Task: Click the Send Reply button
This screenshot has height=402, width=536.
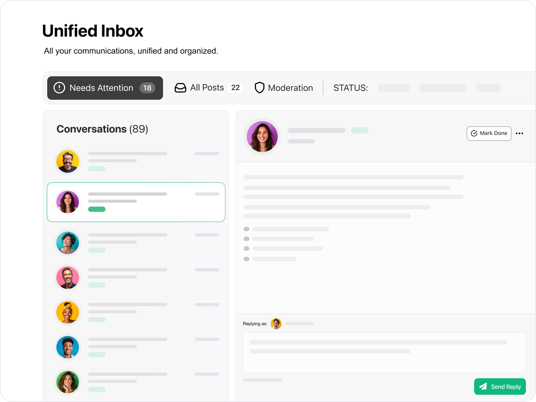Action: (500, 387)
